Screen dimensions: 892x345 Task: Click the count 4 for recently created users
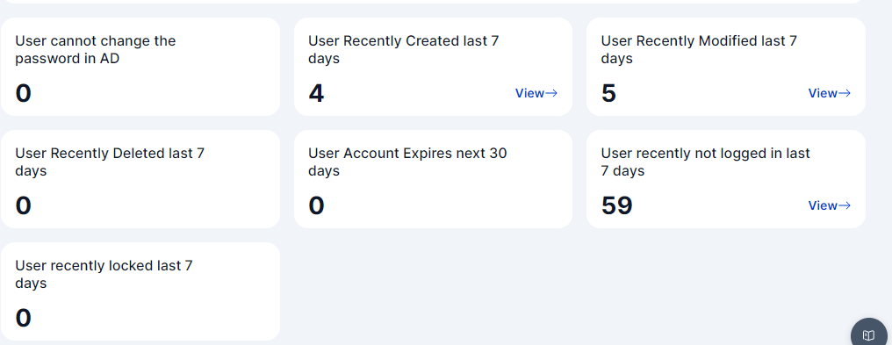pos(316,93)
